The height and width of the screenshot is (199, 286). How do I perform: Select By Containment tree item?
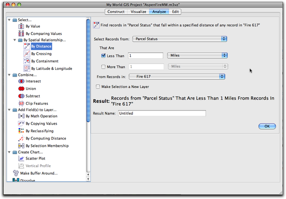[x=45, y=61]
